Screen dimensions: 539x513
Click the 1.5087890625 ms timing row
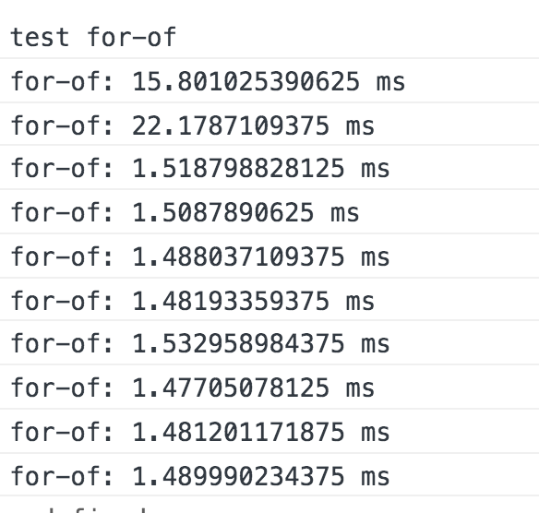[x=269, y=211]
